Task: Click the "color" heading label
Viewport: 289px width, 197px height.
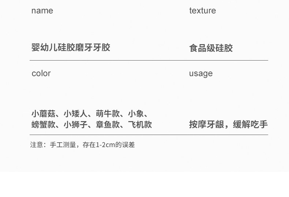Action: click(41, 73)
